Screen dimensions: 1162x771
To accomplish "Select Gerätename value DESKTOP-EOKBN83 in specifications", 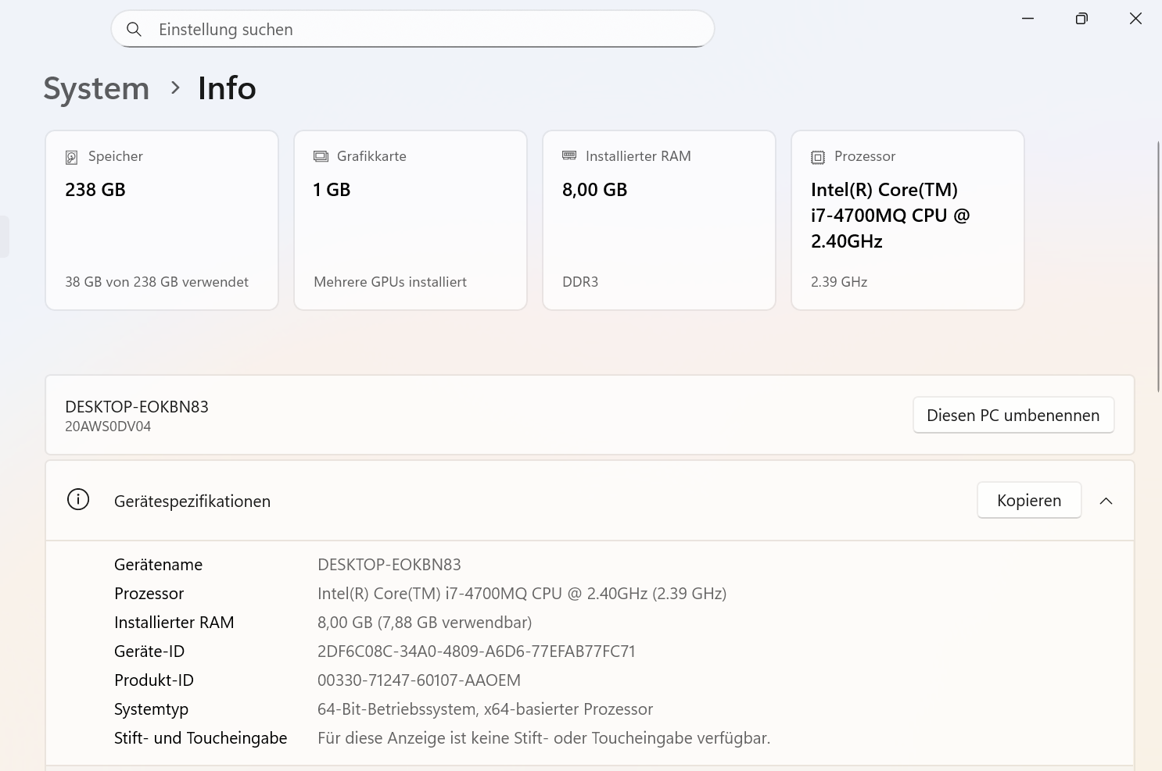I will pyautogui.click(x=389, y=565).
